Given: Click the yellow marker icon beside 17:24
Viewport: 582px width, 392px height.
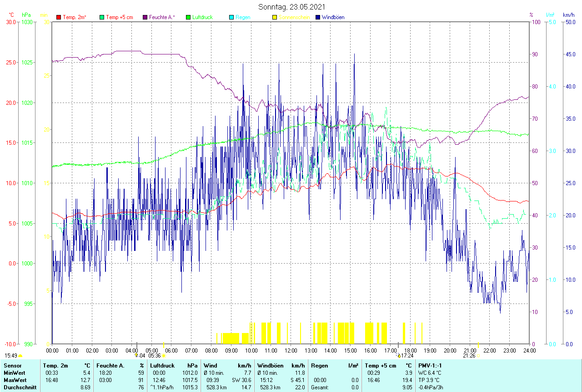Looking at the screenshot, I should [x=399, y=356].
